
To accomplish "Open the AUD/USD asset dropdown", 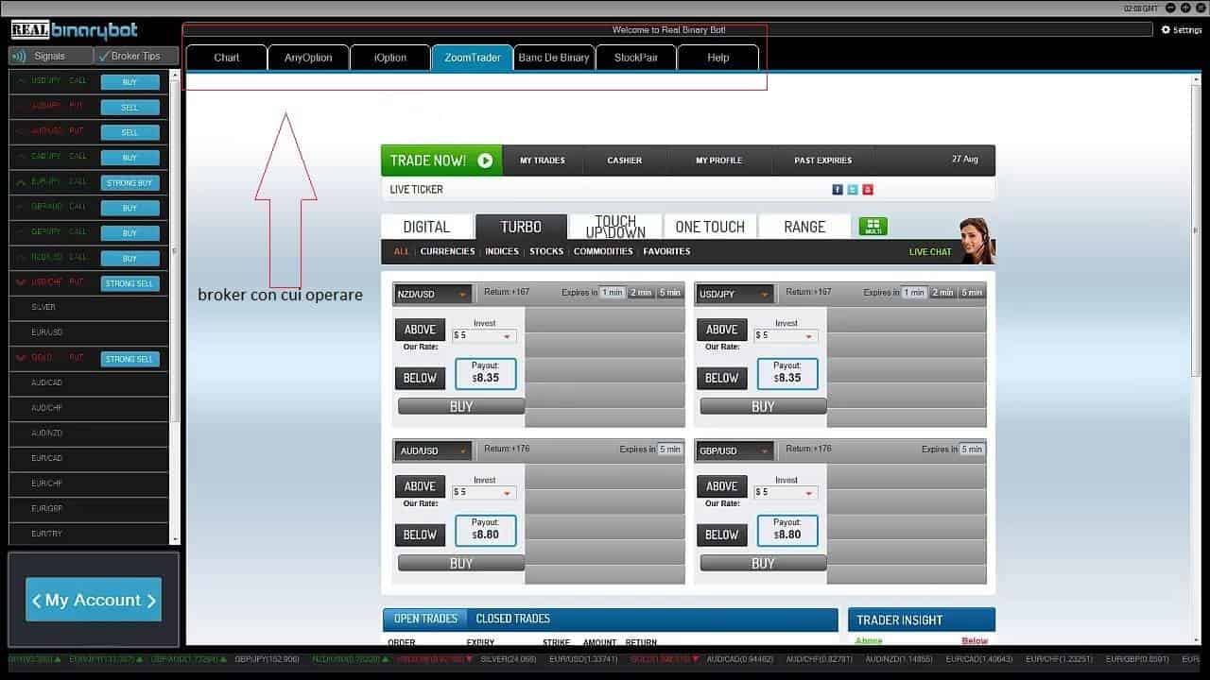I will pos(433,451).
